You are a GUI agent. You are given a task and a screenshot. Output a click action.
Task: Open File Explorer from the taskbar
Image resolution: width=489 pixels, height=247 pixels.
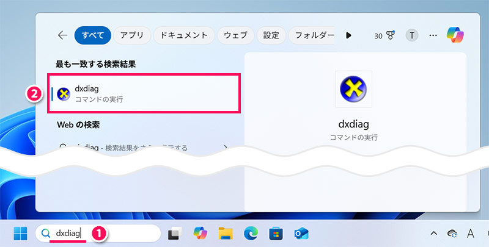[x=226, y=234]
